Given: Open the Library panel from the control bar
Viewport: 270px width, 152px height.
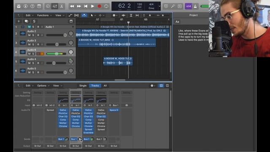Looking at the screenshot, I should click(x=19, y=6).
